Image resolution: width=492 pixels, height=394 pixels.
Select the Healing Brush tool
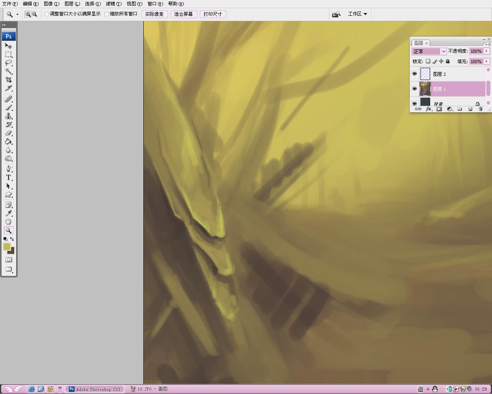8,99
